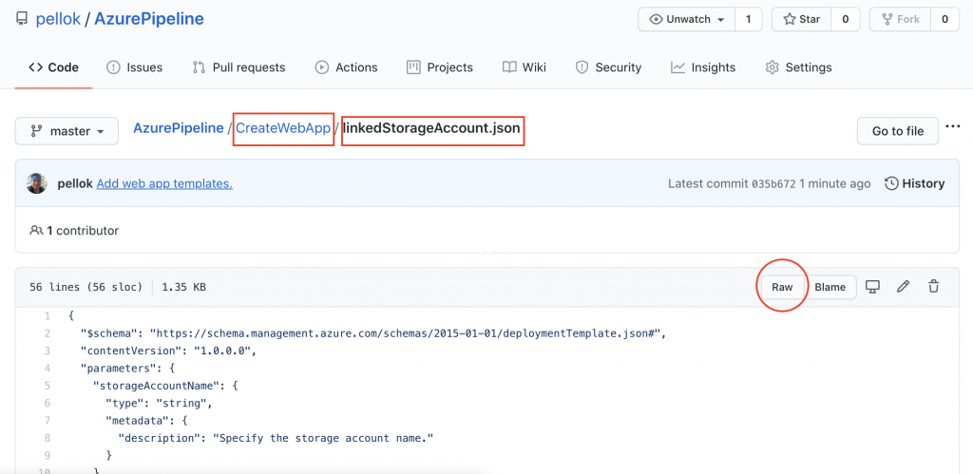Open the master branch selector
Image resolution: width=973 pixels, height=474 pixels.
click(67, 131)
